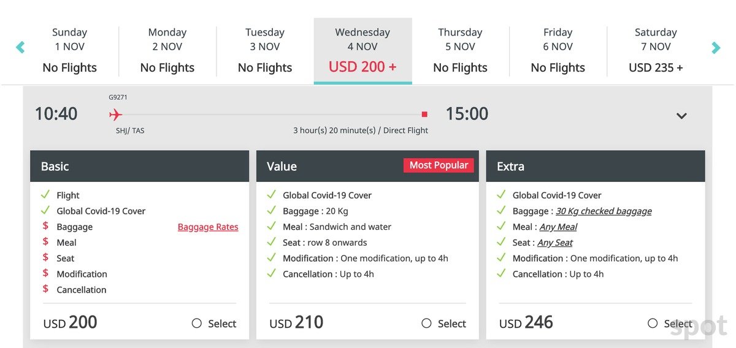
Task: Click the Most Popular badge
Action: click(x=439, y=165)
